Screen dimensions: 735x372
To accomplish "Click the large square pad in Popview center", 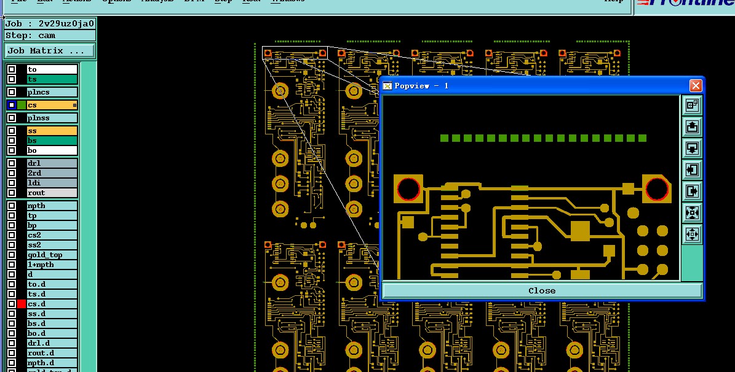I will tap(580, 231).
